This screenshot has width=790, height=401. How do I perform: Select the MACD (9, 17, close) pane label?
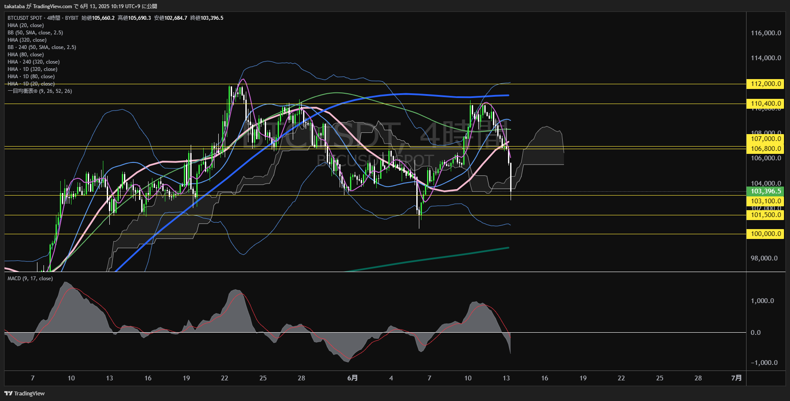(30, 279)
